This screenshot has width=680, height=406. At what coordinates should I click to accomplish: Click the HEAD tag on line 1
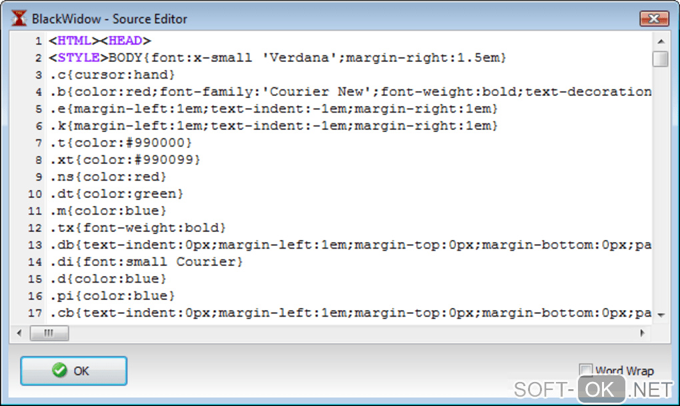pyautogui.click(x=126, y=41)
